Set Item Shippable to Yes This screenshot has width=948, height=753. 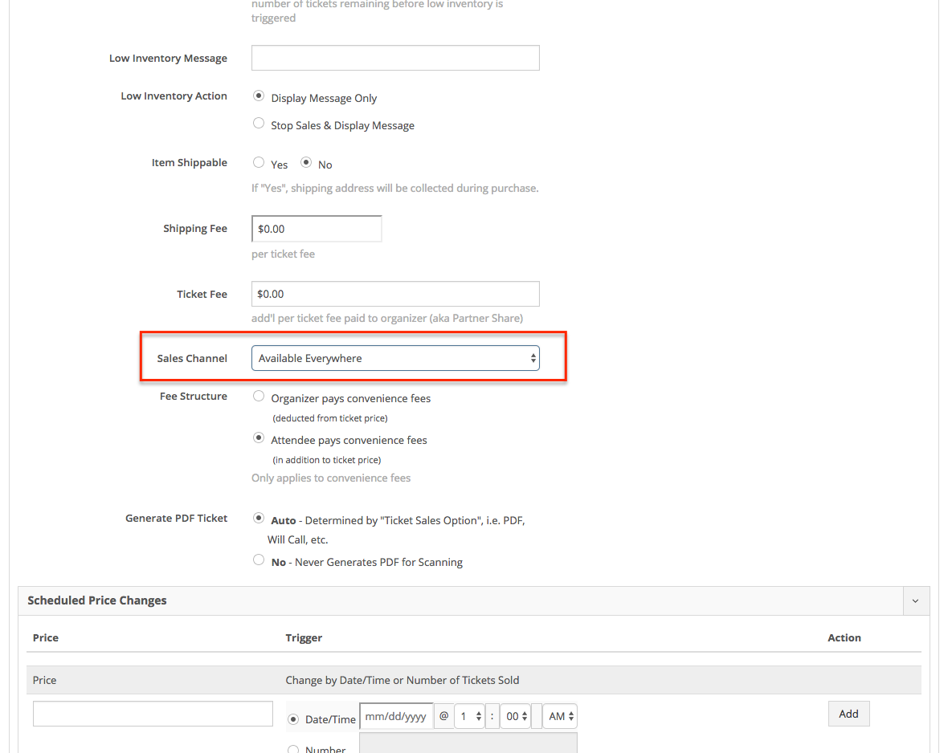click(259, 162)
